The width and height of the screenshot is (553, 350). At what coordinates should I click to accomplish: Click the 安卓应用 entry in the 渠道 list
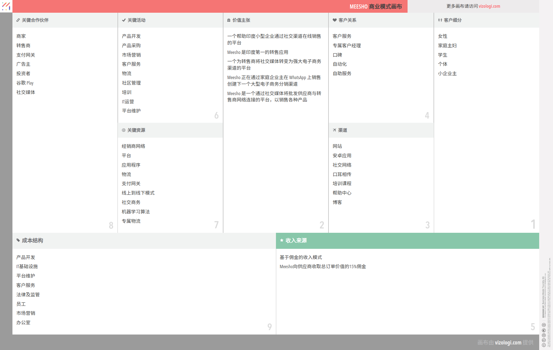click(x=342, y=155)
